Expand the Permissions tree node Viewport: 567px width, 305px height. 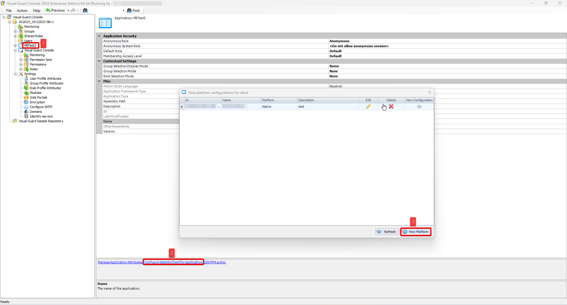21,64
